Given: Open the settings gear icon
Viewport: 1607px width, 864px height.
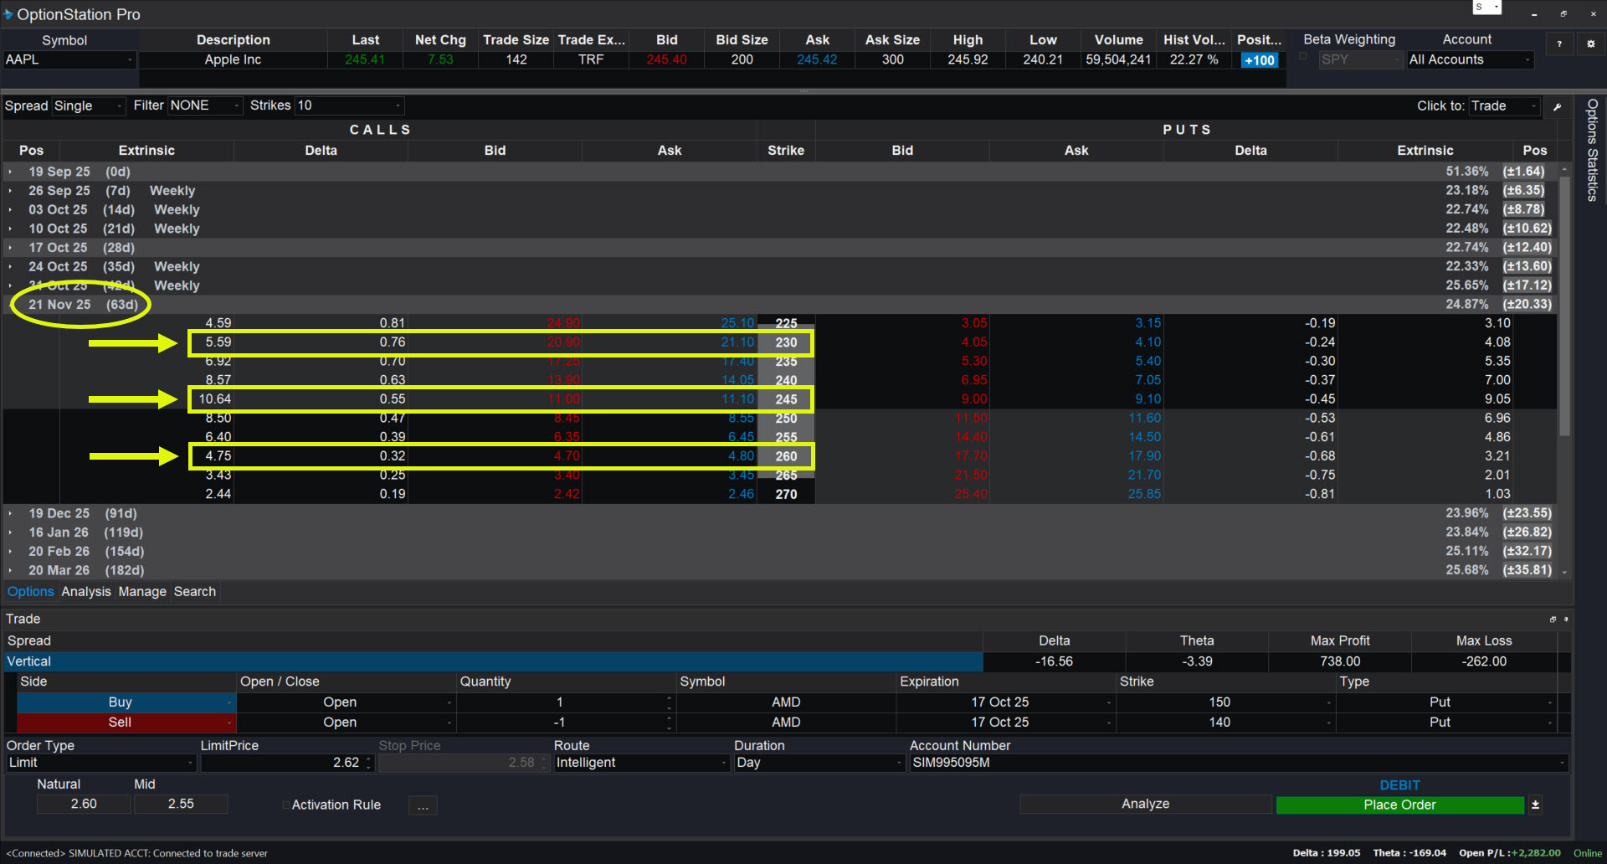Looking at the screenshot, I should coord(1590,44).
